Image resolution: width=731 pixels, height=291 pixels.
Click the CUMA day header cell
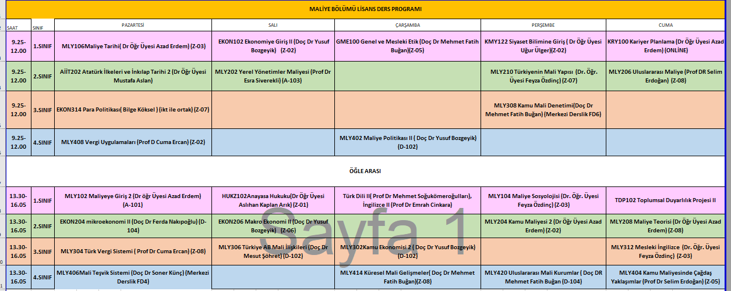coord(666,26)
